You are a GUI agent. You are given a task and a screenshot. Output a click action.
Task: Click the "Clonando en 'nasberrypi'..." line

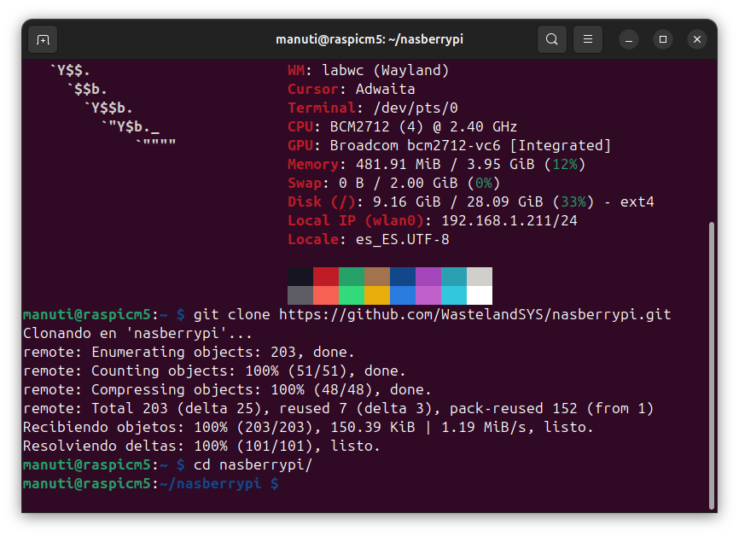pos(137,333)
